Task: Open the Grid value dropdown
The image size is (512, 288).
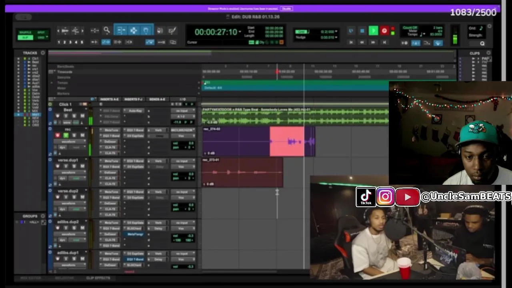Action: click(x=336, y=32)
